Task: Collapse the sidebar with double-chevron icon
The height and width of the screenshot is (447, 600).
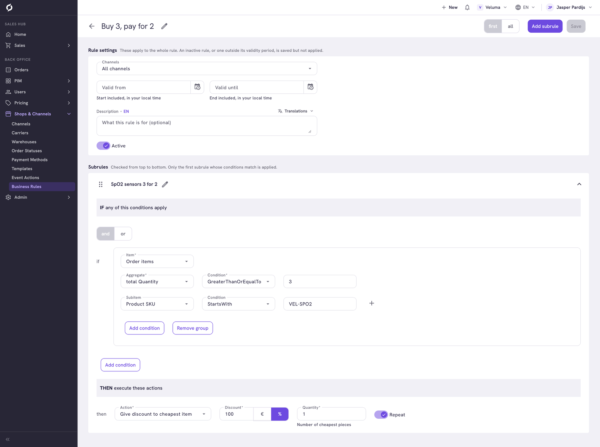Action: [x=8, y=439]
